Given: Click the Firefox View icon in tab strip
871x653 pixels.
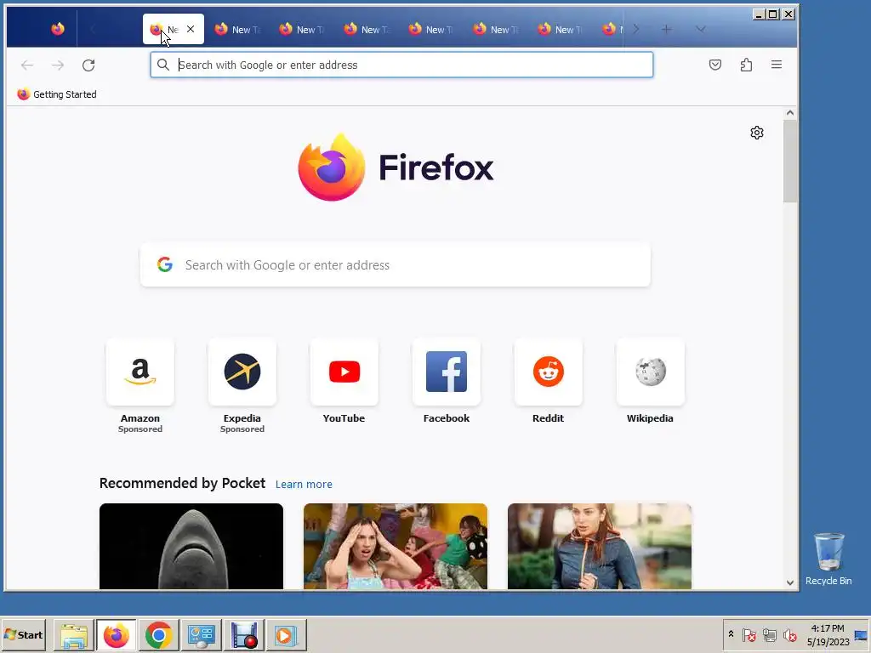Looking at the screenshot, I should (x=58, y=29).
